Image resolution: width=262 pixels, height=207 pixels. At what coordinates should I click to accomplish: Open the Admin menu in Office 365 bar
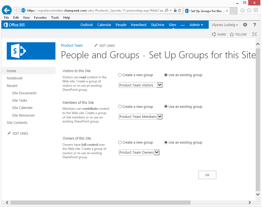pos(196,25)
